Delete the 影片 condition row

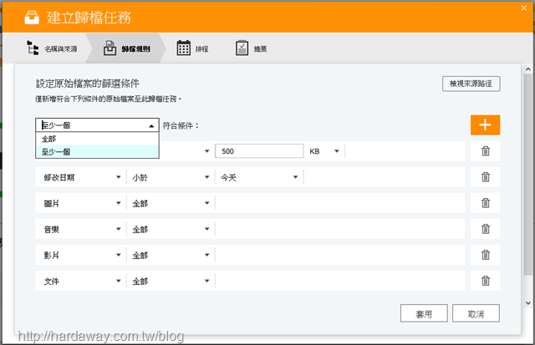[485, 255]
